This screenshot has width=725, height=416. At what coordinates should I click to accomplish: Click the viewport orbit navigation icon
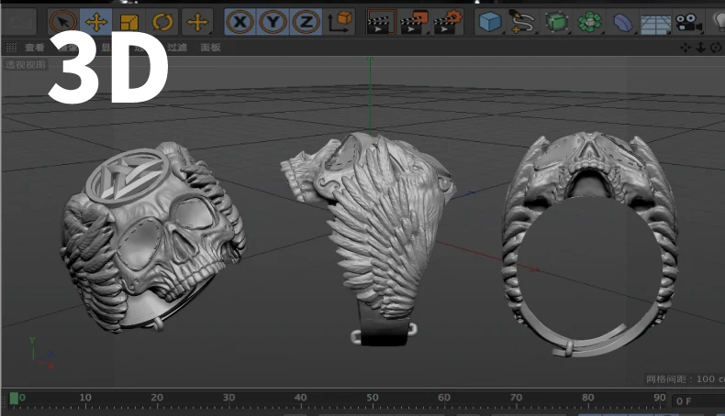(716, 48)
